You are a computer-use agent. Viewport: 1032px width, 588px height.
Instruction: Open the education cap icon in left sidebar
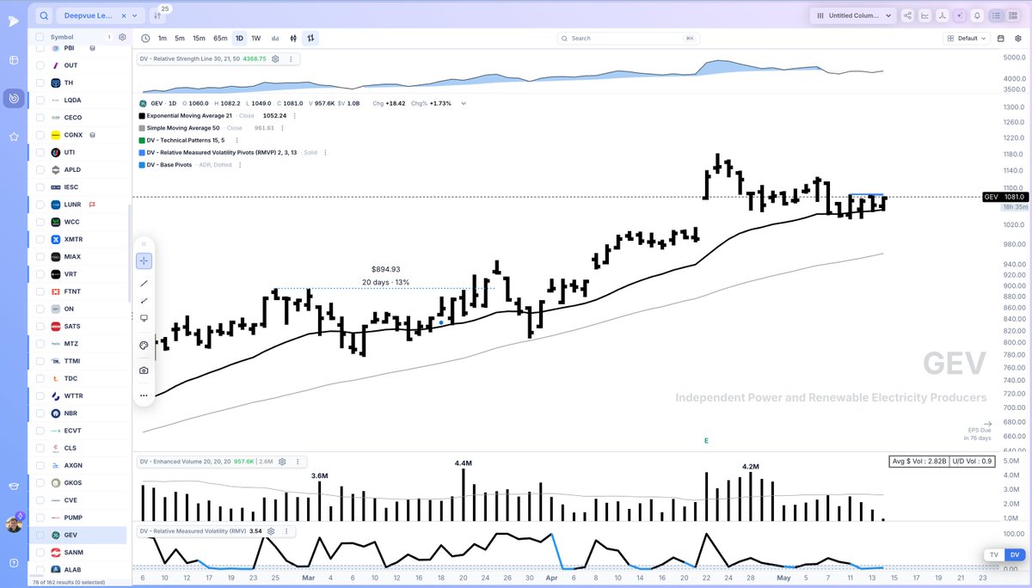click(14, 486)
